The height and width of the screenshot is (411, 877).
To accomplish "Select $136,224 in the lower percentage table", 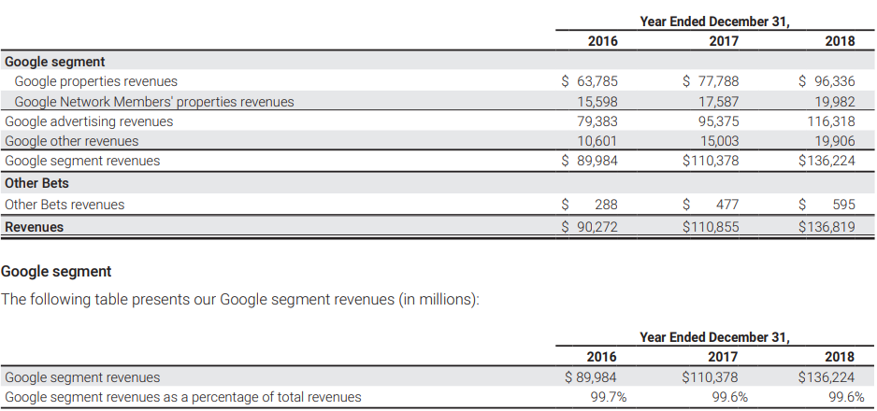I will click(827, 377).
